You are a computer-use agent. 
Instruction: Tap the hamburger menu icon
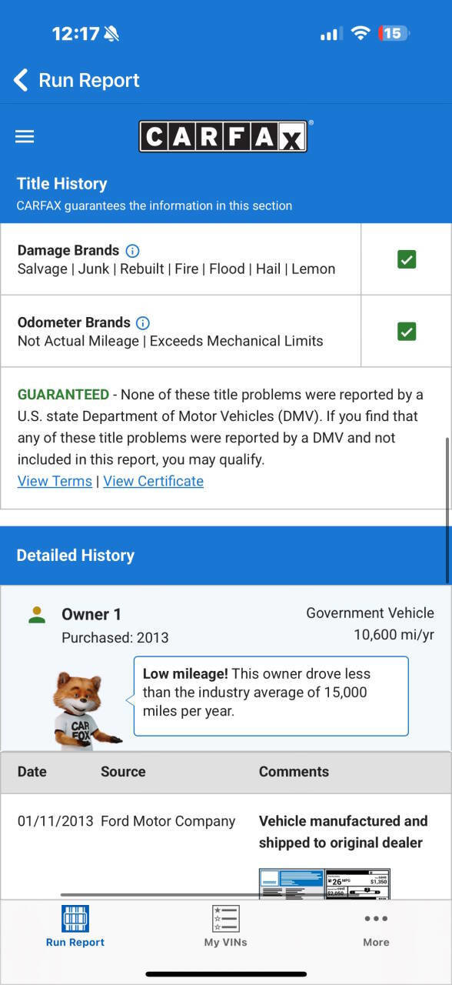[x=24, y=136]
